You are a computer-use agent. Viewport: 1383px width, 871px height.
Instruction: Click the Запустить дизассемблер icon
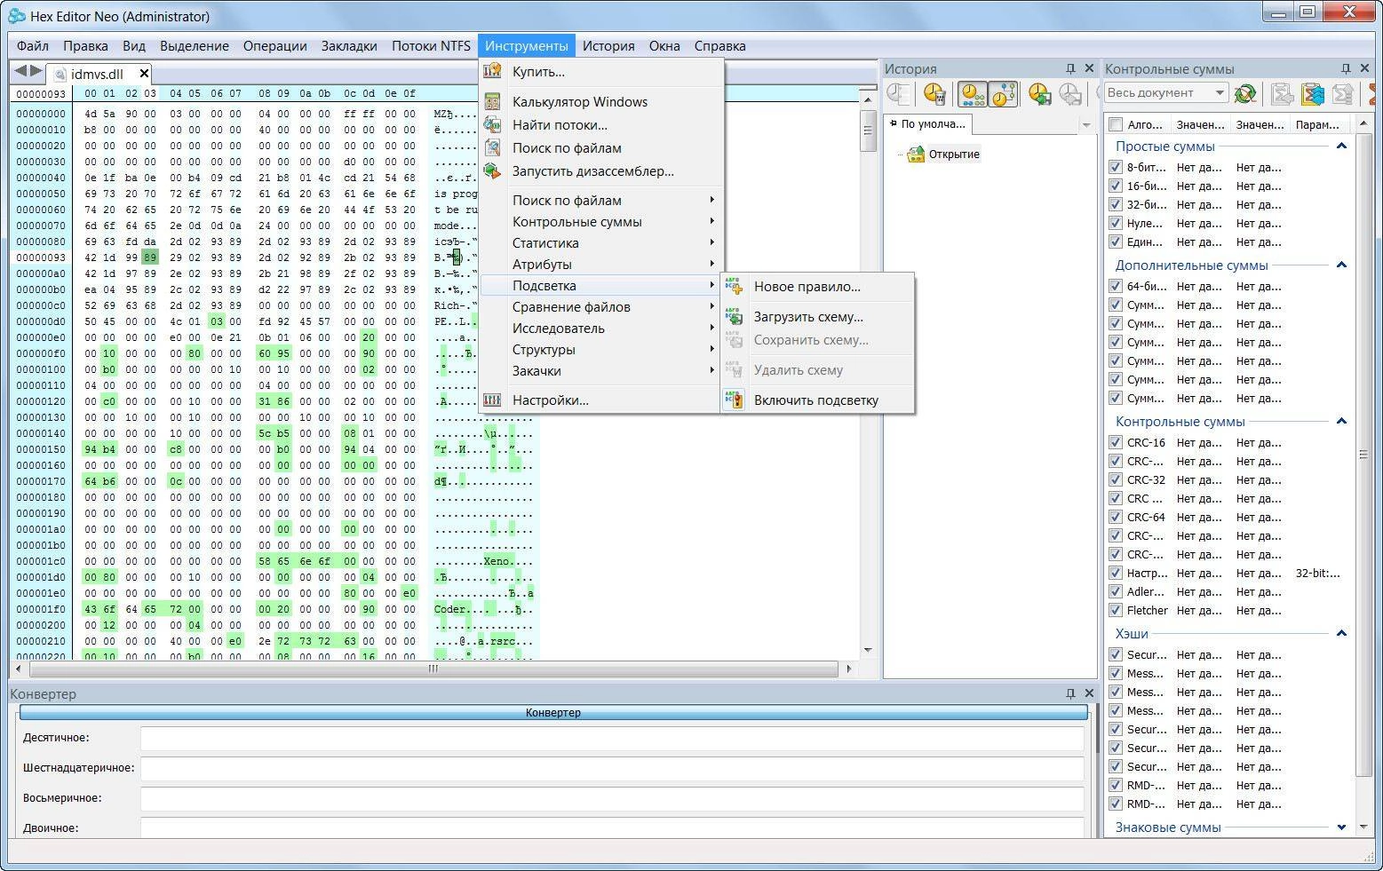click(x=492, y=170)
